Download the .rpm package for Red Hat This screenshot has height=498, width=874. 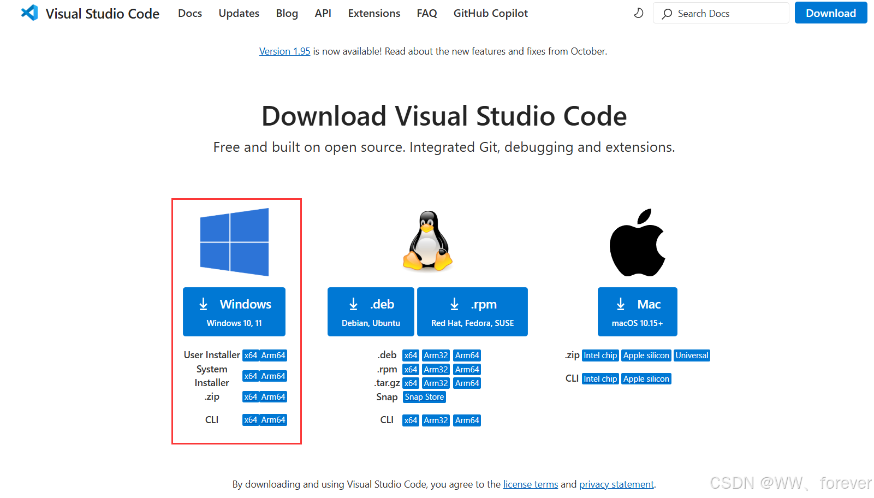point(472,312)
